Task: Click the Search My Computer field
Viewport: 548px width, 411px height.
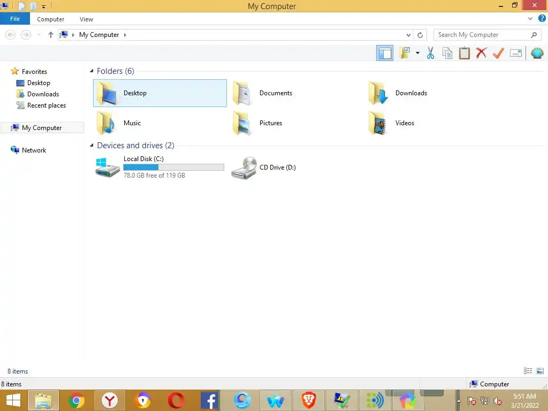Action: tap(487, 35)
